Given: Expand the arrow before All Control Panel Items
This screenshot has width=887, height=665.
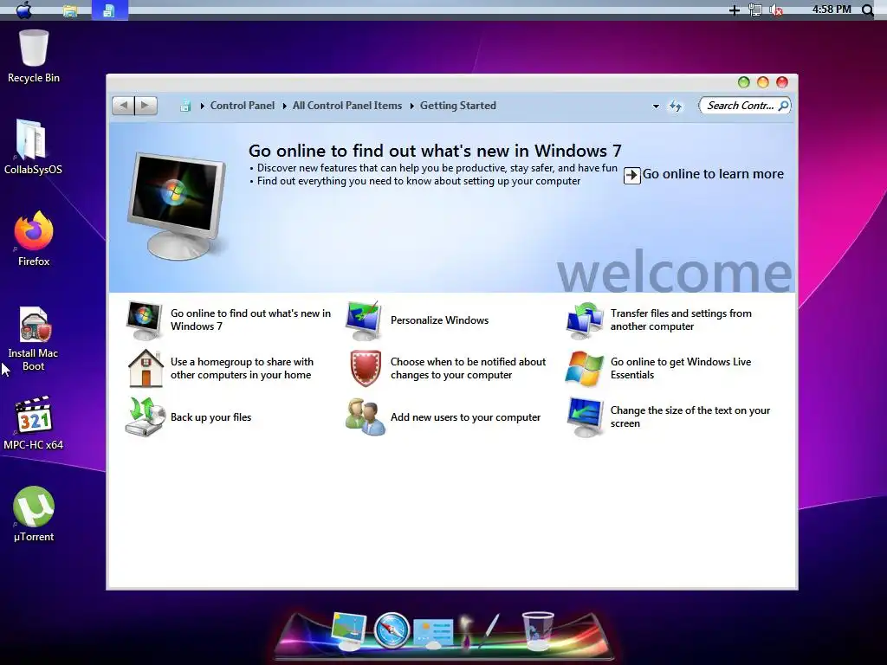Looking at the screenshot, I should coord(284,106).
